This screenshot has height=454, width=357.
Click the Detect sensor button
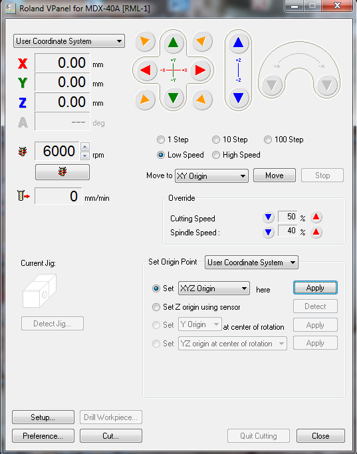click(x=315, y=306)
